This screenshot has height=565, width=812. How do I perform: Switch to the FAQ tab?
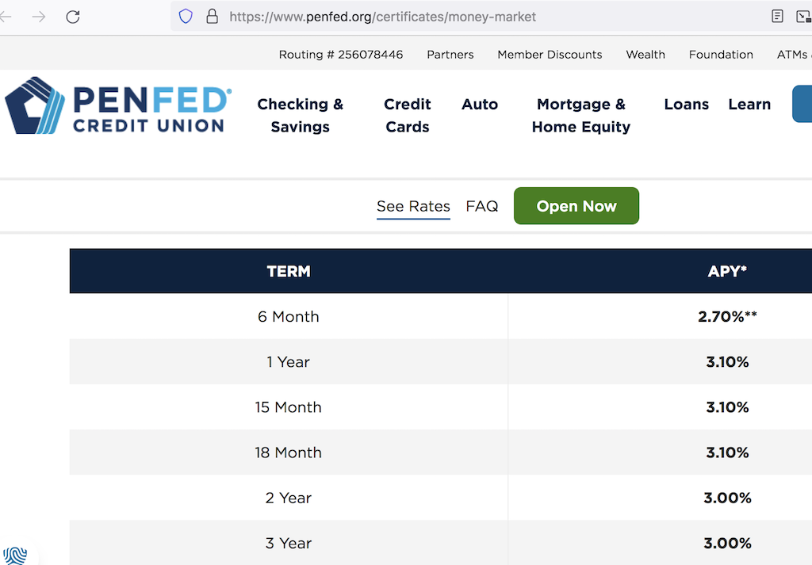coord(482,205)
